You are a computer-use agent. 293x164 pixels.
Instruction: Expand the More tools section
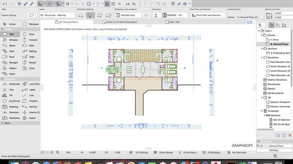point(2,123)
